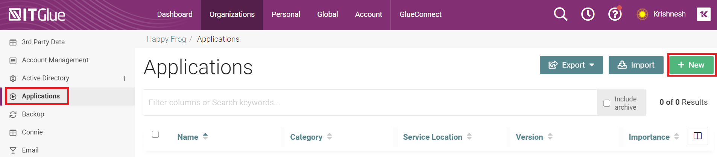The height and width of the screenshot is (157, 717).
Task: Click the search magnifier icon
Action: [x=560, y=15]
